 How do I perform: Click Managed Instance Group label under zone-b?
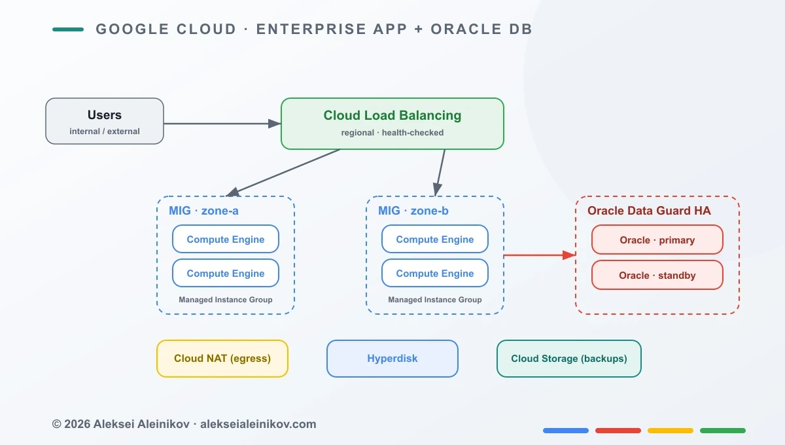(435, 300)
